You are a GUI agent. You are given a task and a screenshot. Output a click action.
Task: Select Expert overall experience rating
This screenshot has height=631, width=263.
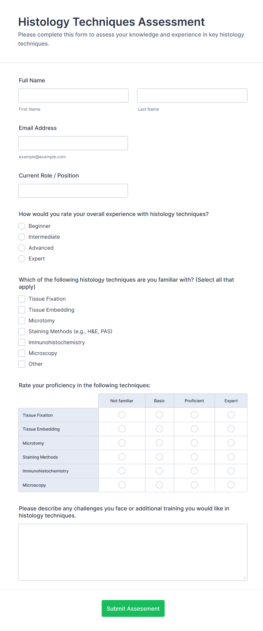(x=21, y=258)
